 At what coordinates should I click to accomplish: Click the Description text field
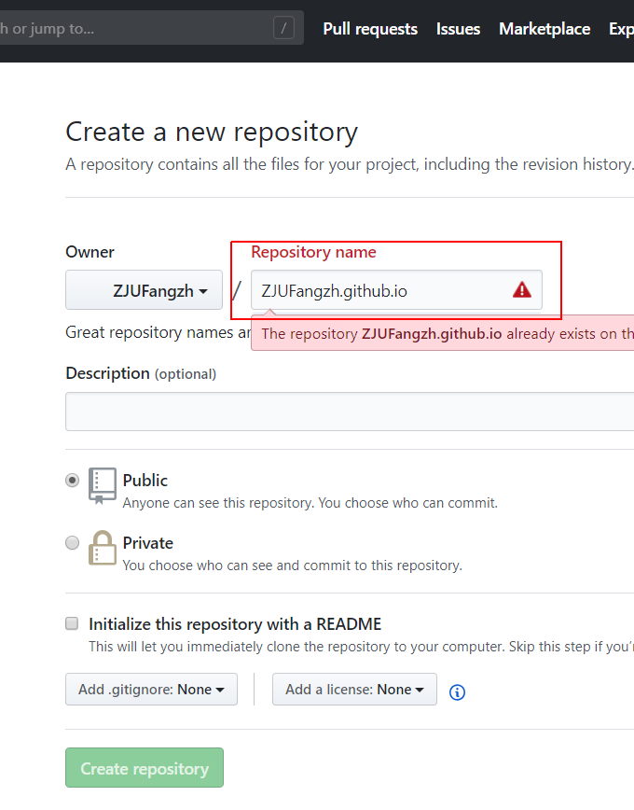click(350, 412)
